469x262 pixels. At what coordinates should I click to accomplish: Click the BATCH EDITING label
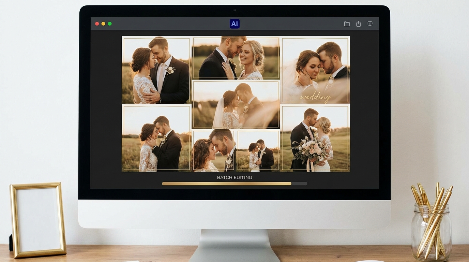[234, 177]
